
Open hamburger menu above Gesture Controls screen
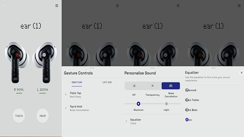coord(117,6)
